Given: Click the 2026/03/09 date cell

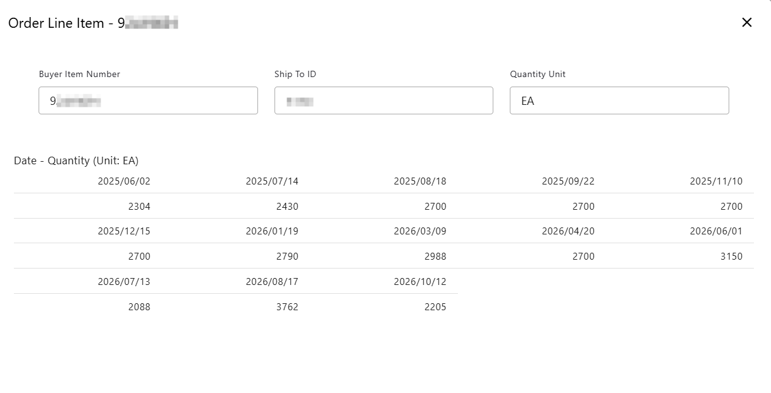Looking at the screenshot, I should click(420, 231).
